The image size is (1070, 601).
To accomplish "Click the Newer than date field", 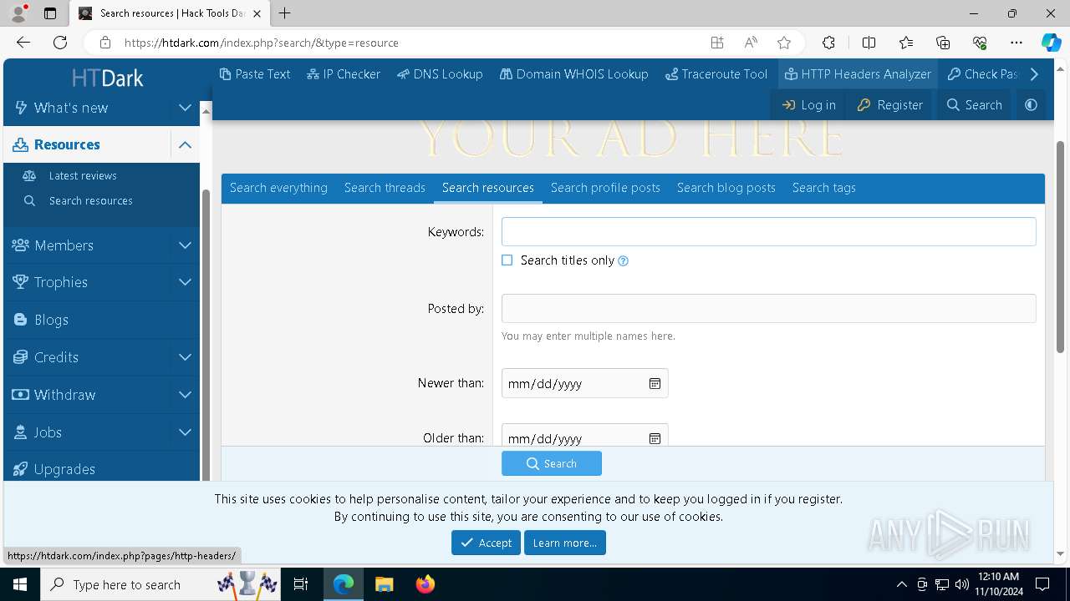I will [x=584, y=383].
